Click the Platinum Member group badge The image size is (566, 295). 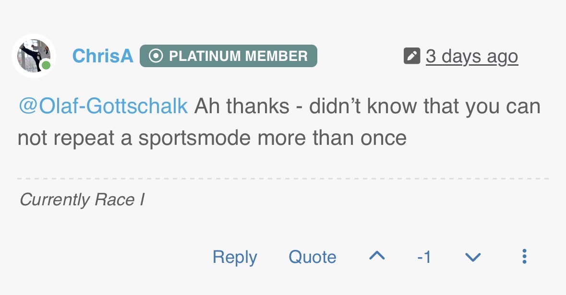click(x=228, y=56)
